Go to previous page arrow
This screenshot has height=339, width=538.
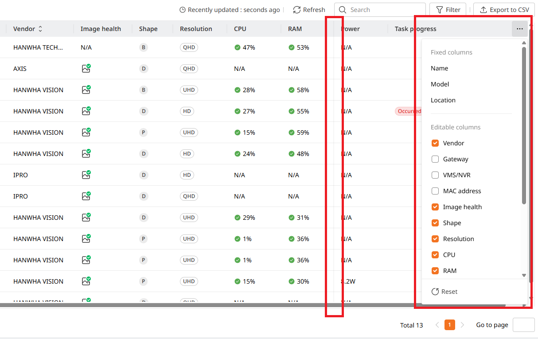437,325
